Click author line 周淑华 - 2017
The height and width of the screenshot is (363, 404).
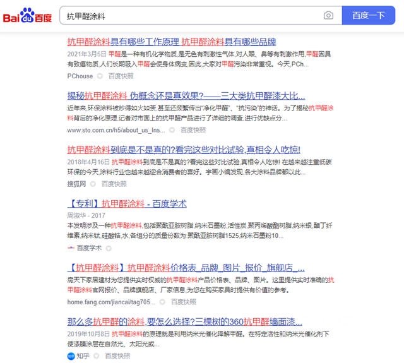tap(86, 215)
